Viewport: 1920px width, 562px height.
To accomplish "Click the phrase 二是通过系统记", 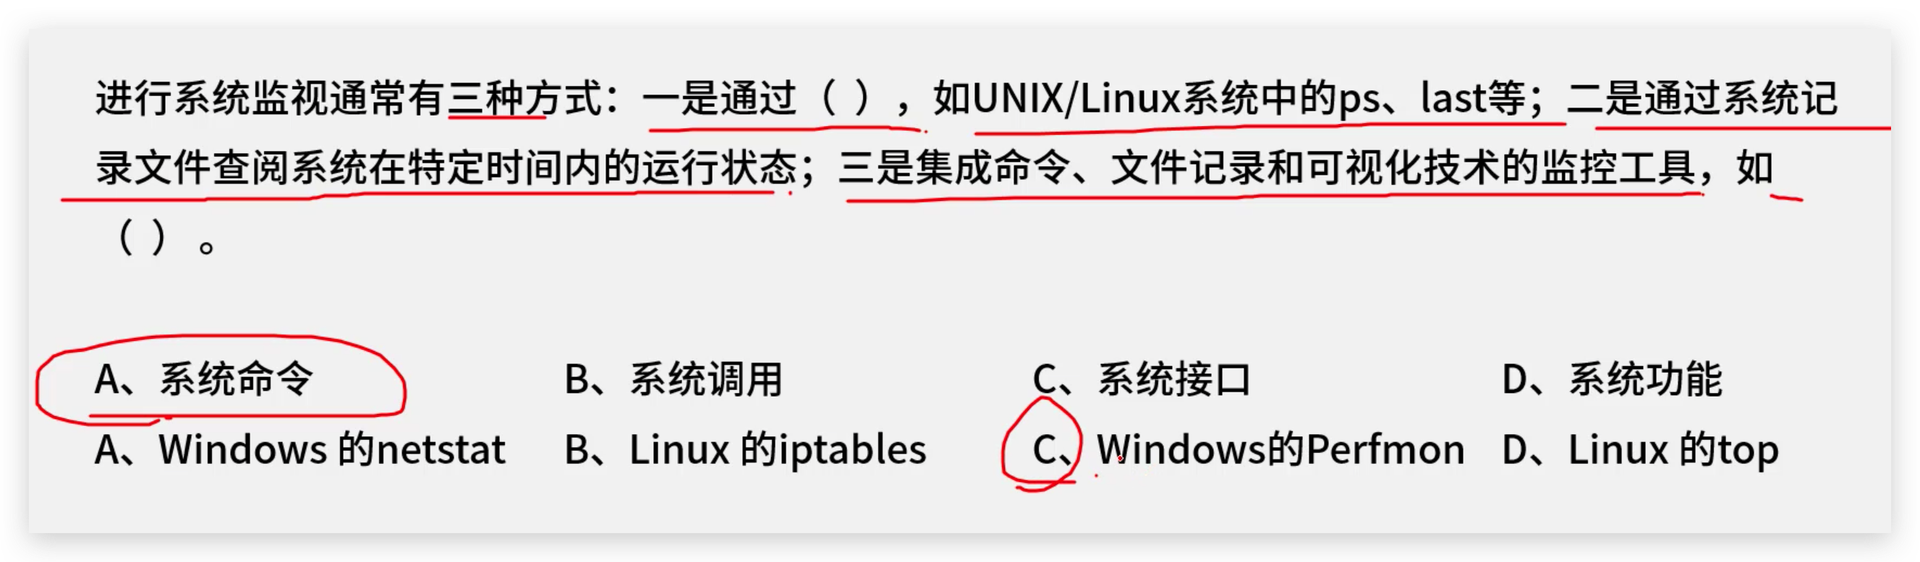I will 1702,98.
